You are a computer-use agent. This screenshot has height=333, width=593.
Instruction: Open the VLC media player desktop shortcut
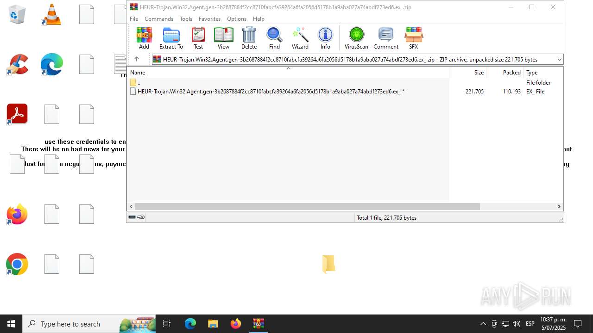coord(52,14)
